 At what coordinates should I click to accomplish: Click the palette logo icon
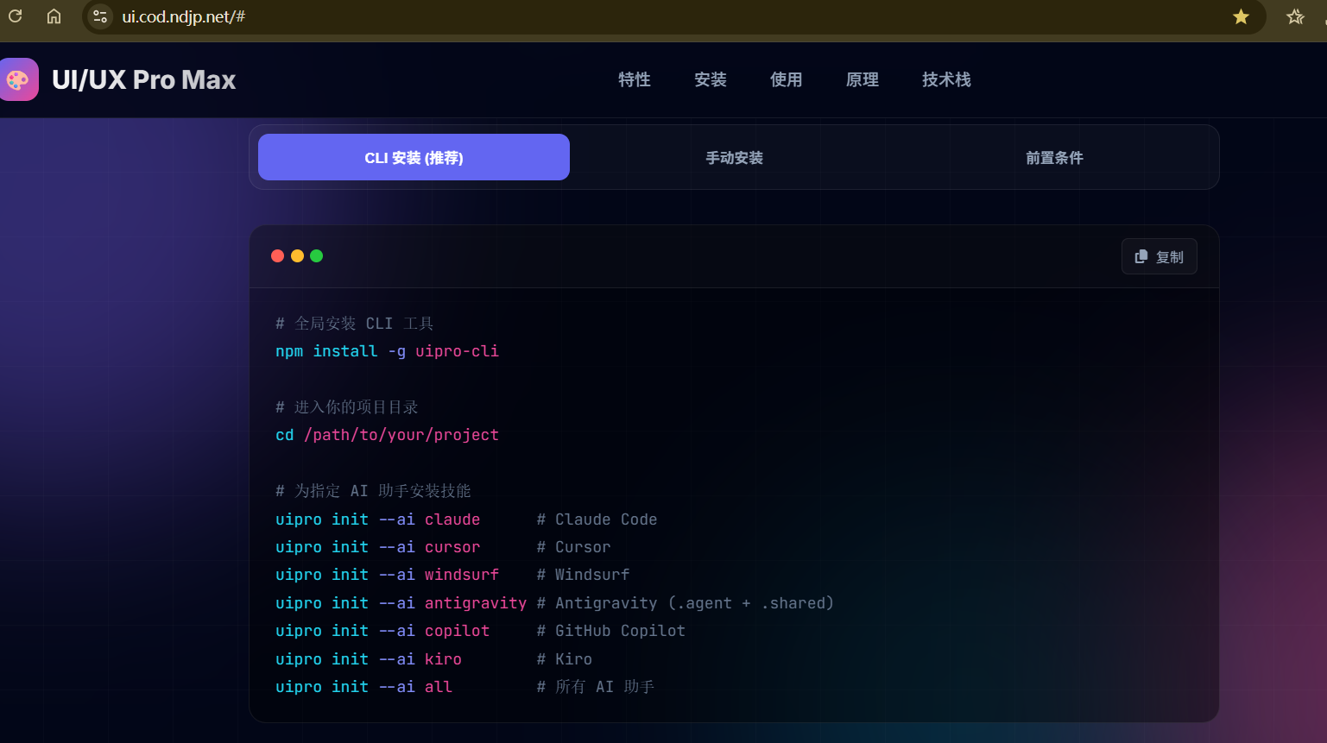(18, 79)
